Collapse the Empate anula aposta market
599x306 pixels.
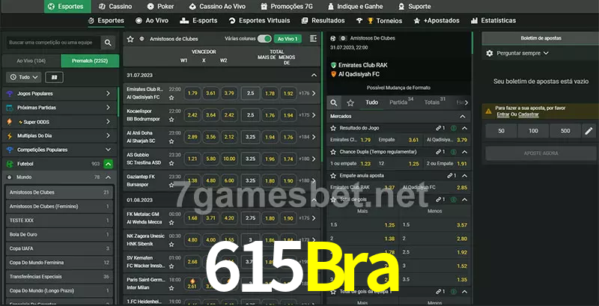click(464, 176)
